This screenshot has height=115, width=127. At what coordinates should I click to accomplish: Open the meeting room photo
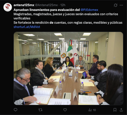tap(68, 68)
